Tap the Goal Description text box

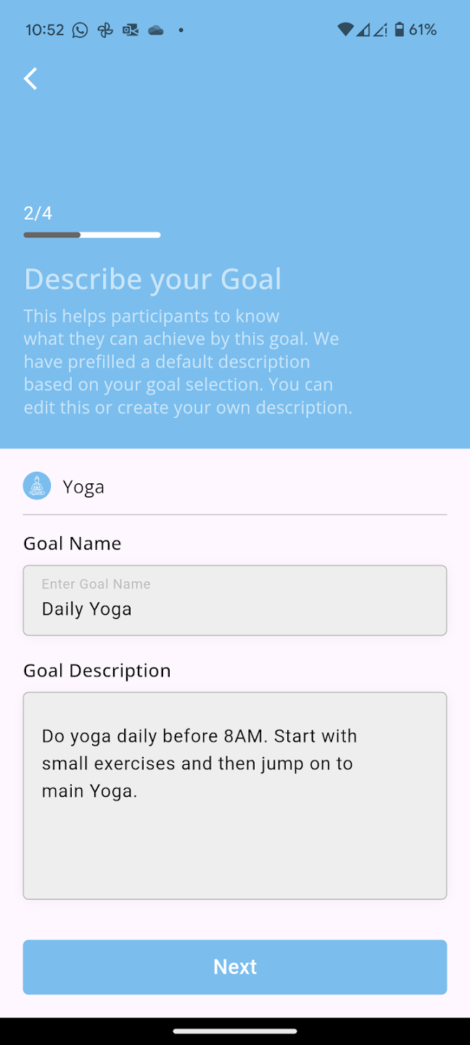click(235, 795)
